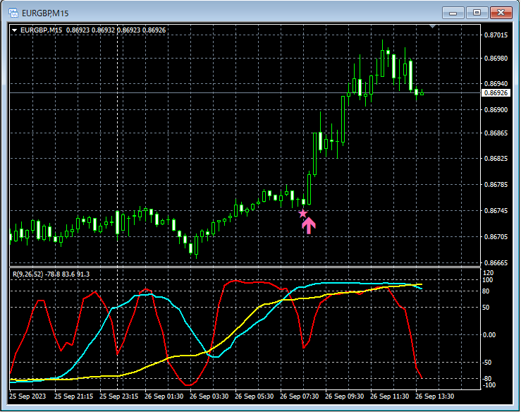Click time axis label 26 Sep 13:30

[435, 396]
